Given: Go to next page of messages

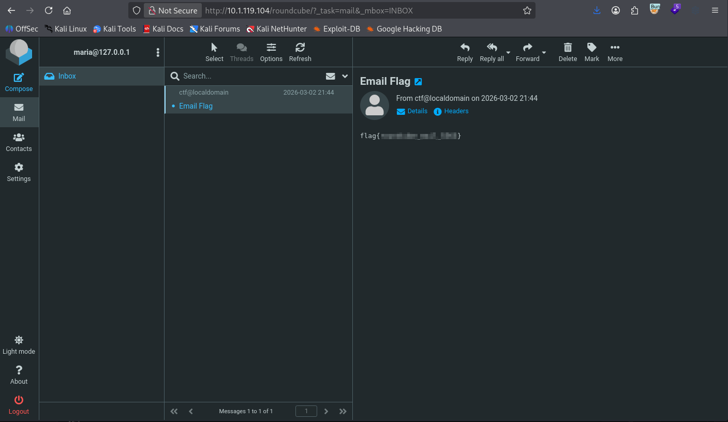Looking at the screenshot, I should (x=326, y=411).
